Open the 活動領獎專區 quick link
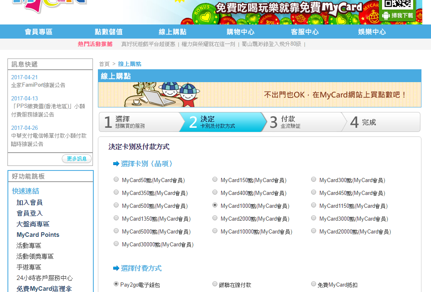 pos(35,256)
